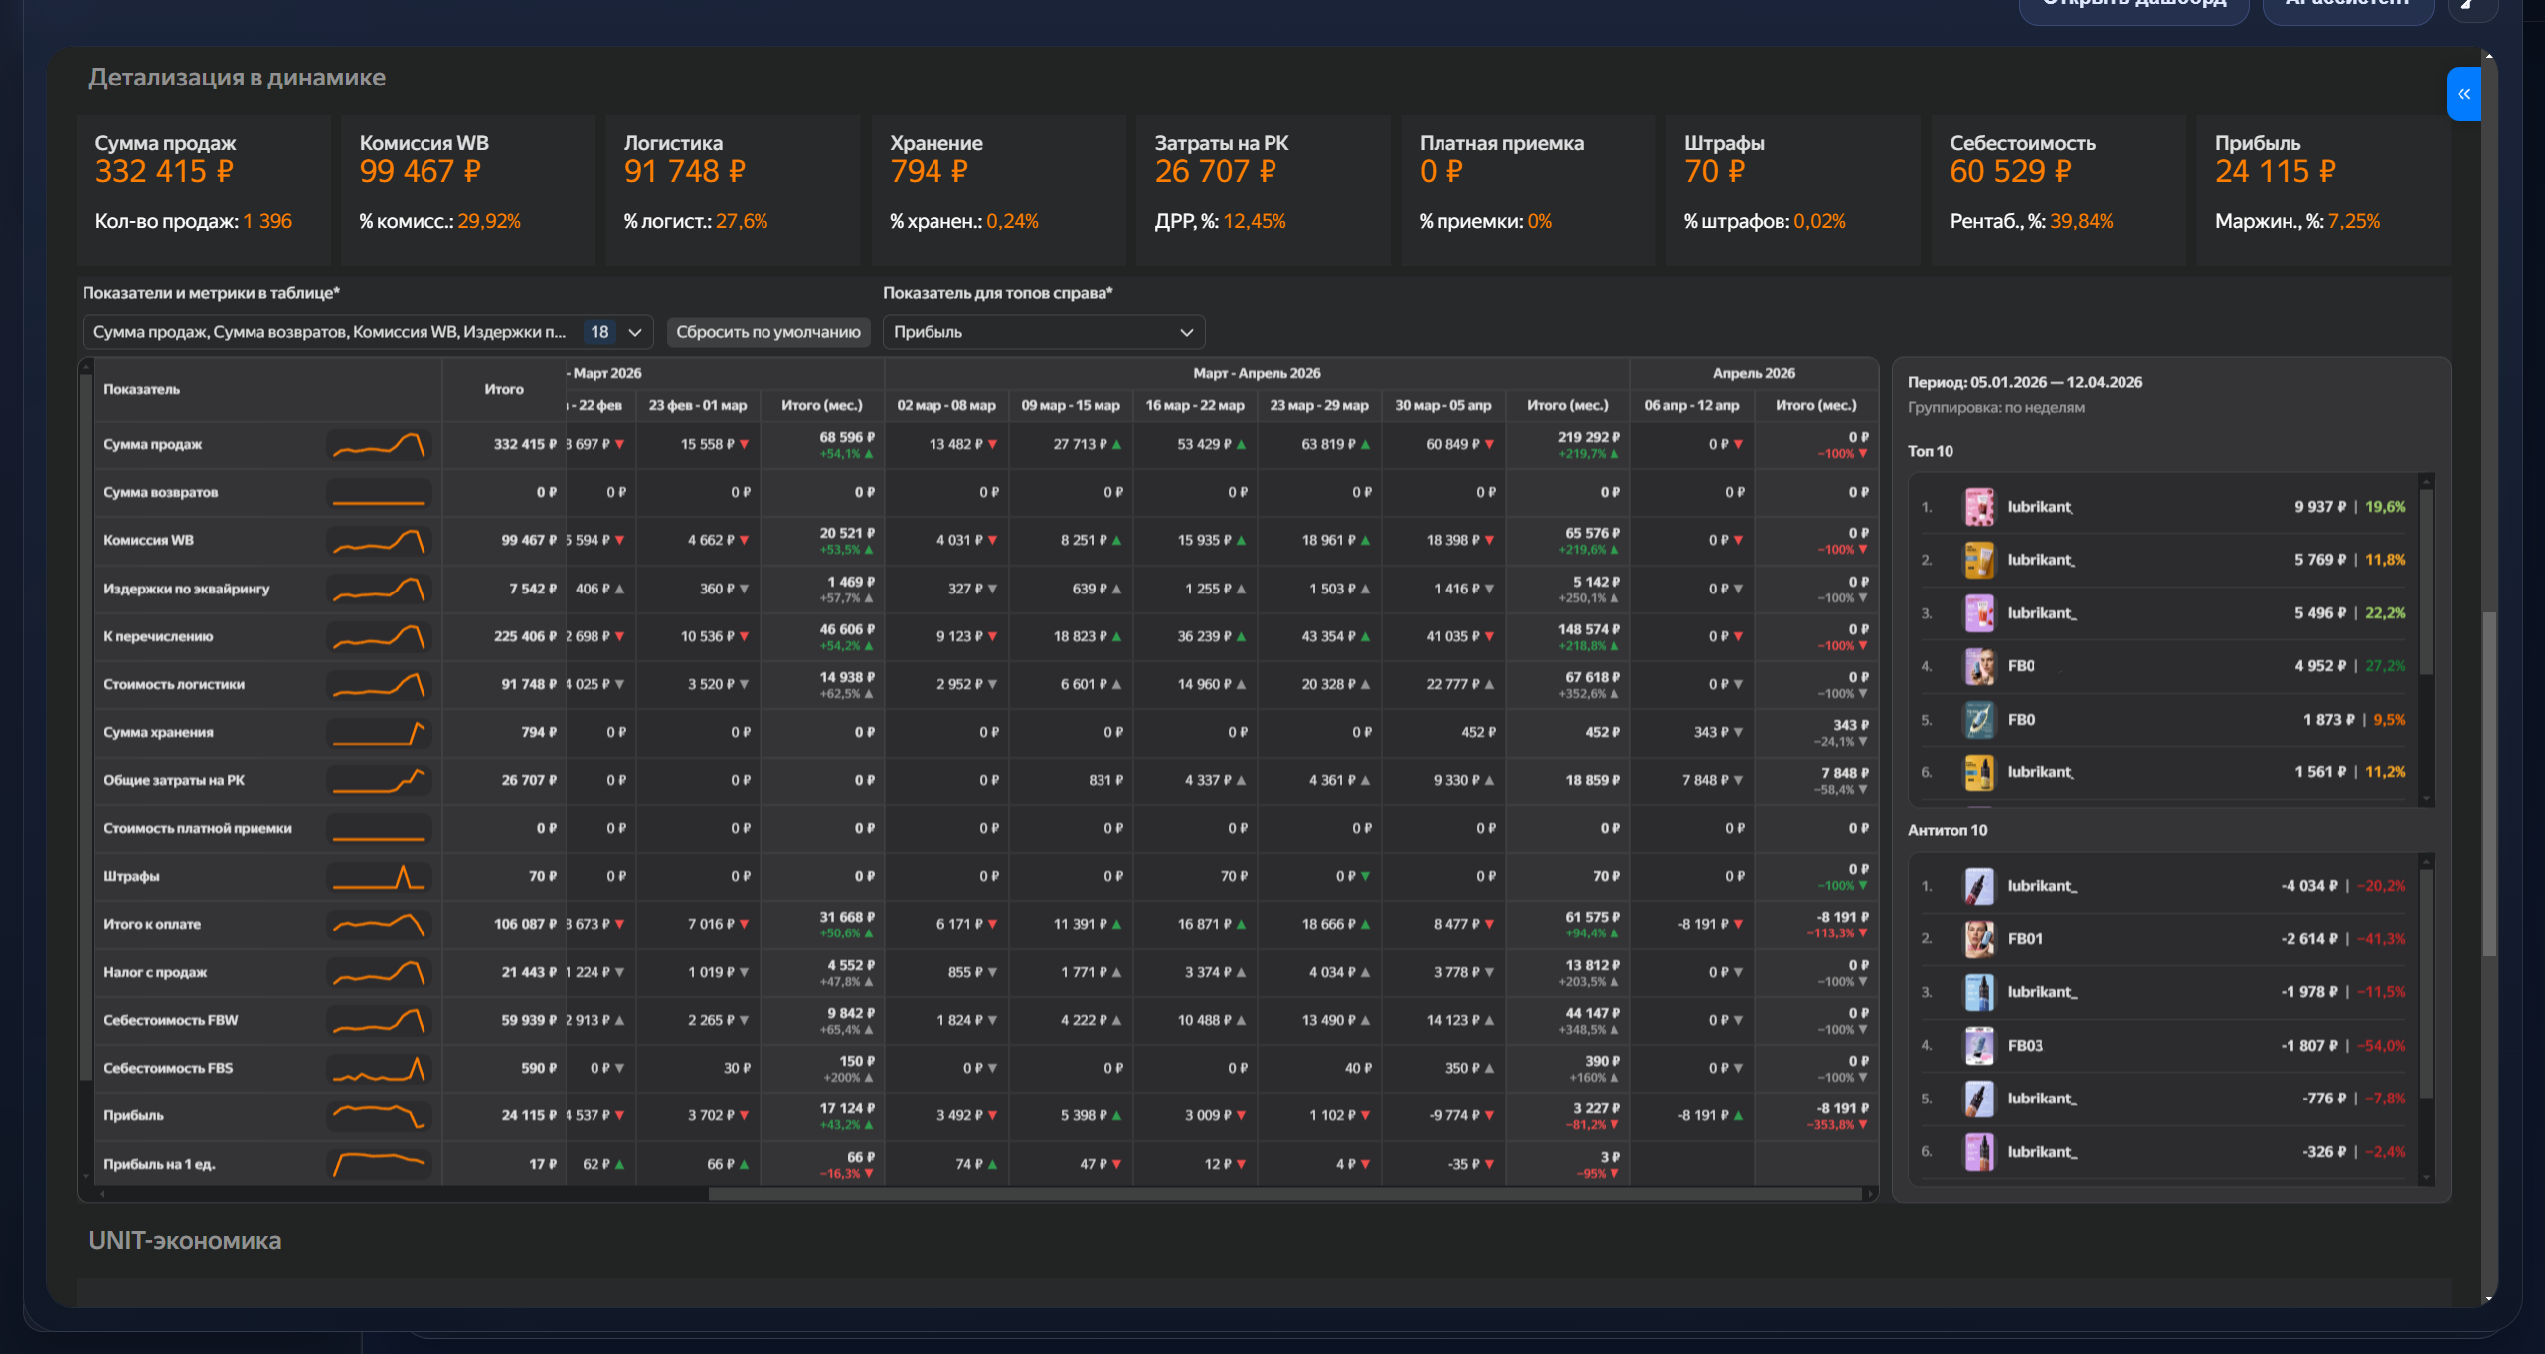Click the Сумма продаж row sparkline chart
This screenshot has width=2545, height=1354.
coord(379,445)
